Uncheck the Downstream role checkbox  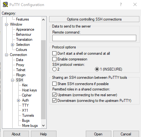[x=54, y=101]
